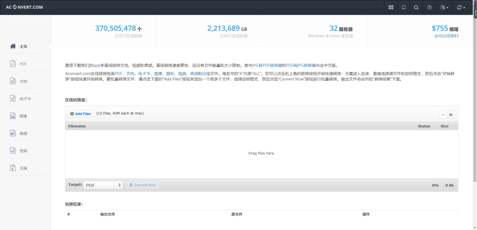
Task: Click 文档 link in the description paragraph
Action: tap(130, 74)
